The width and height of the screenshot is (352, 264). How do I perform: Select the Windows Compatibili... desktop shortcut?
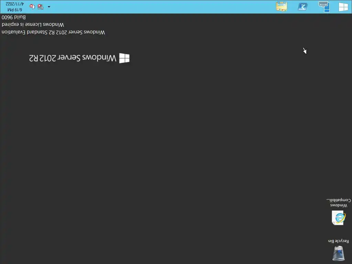click(339, 211)
